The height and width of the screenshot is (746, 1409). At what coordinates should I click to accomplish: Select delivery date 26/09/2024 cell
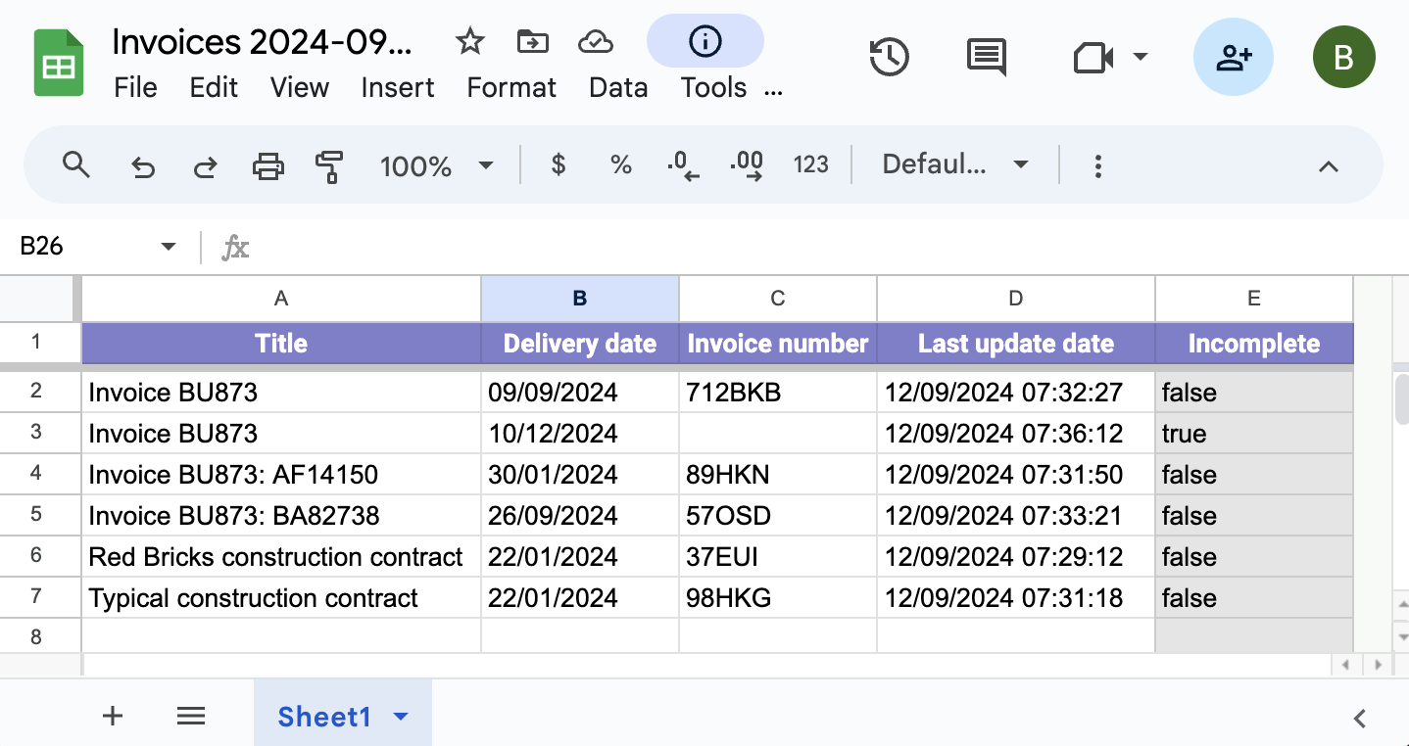pos(580,516)
